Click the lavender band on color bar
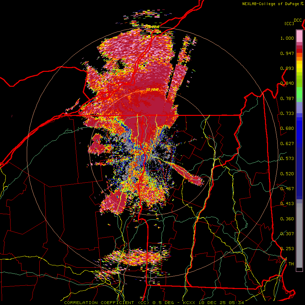The height and width of the screenshot is (305, 305). [x=299, y=107]
